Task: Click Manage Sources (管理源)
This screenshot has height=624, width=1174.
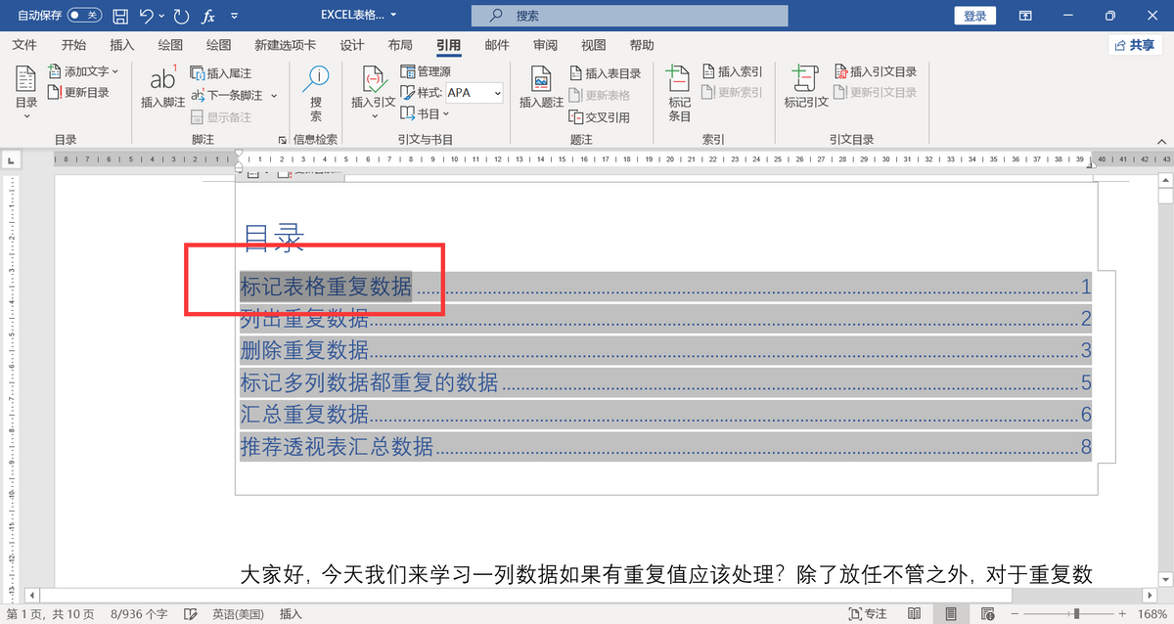Action: click(x=426, y=71)
